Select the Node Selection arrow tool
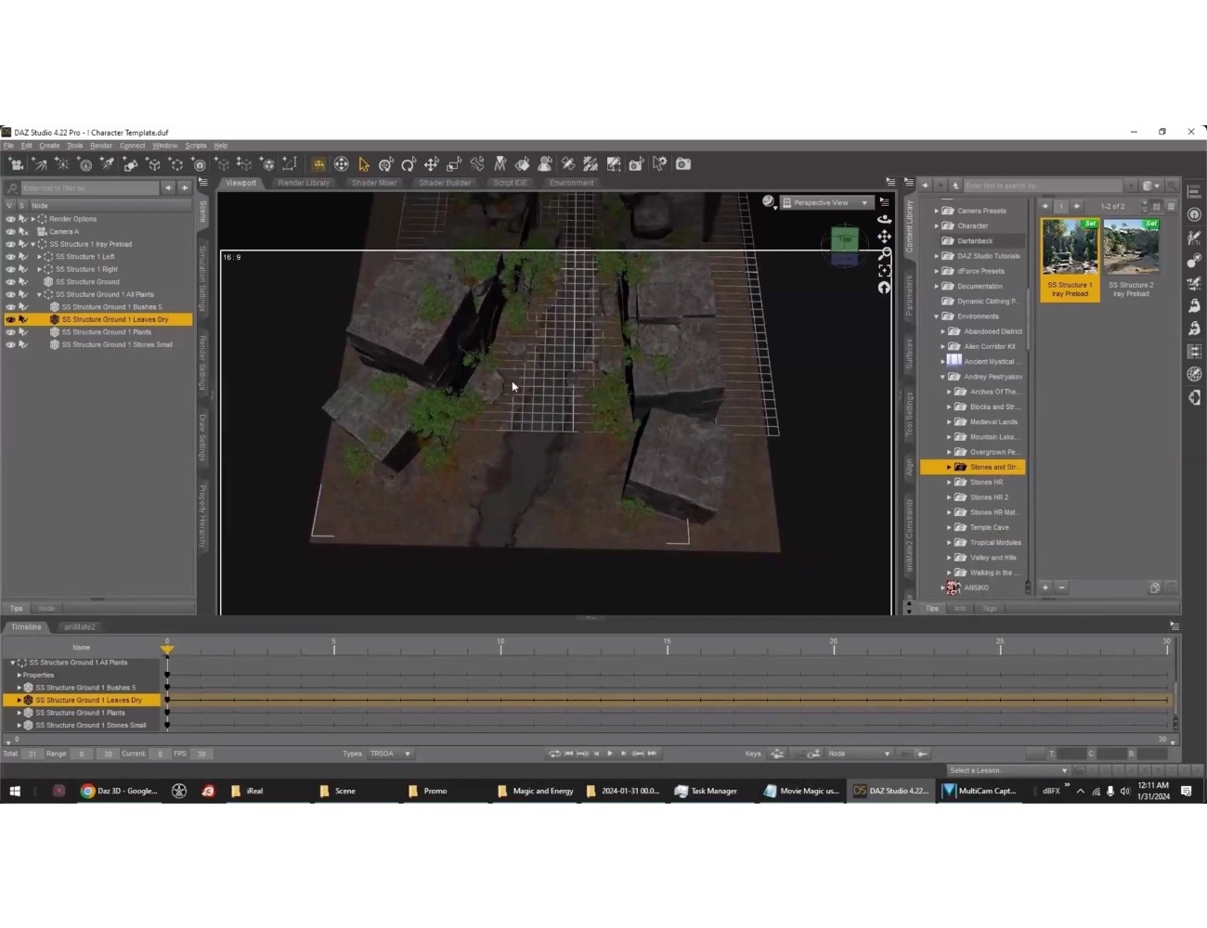Viewport: 1207px width, 928px height. (364, 164)
